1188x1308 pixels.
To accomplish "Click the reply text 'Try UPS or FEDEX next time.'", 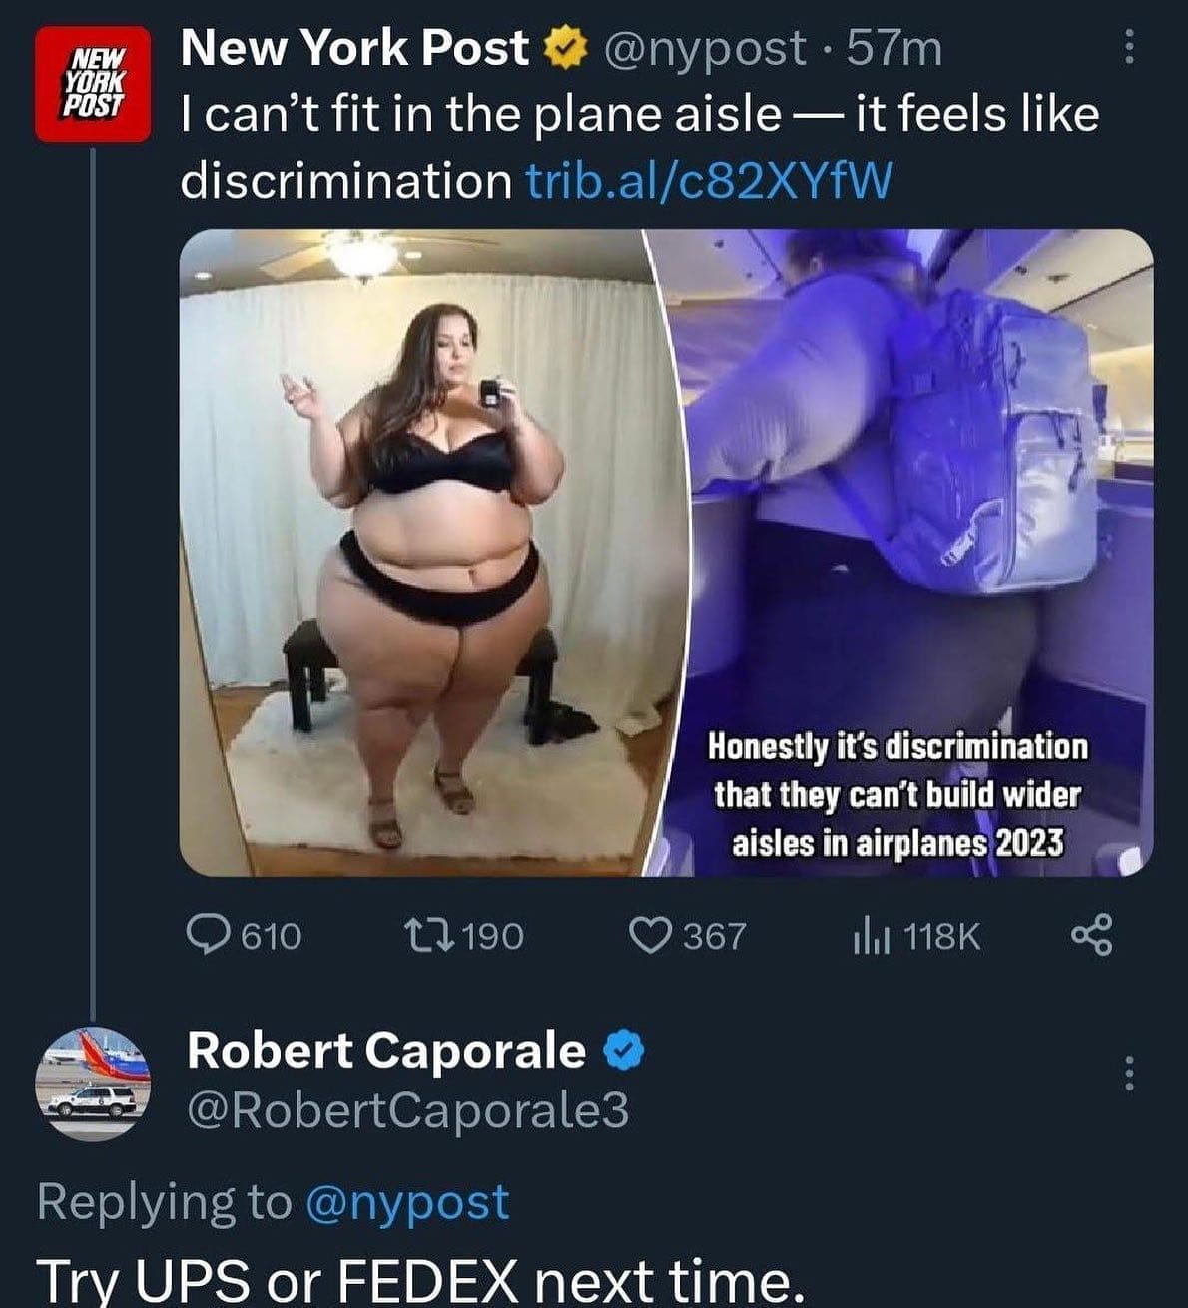I will (x=419, y=1279).
